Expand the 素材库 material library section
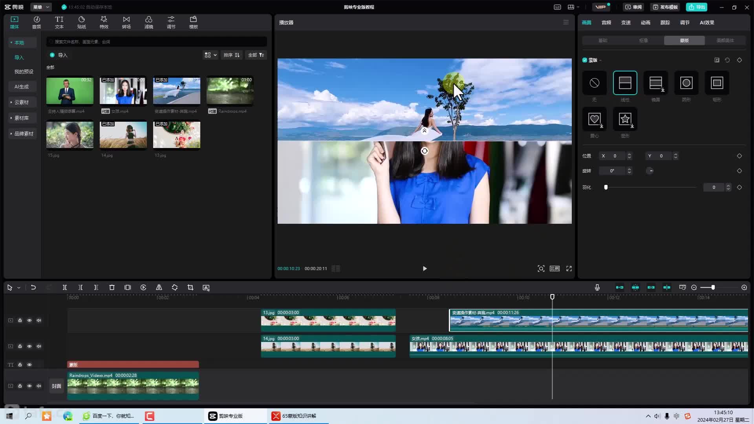 click(x=11, y=118)
